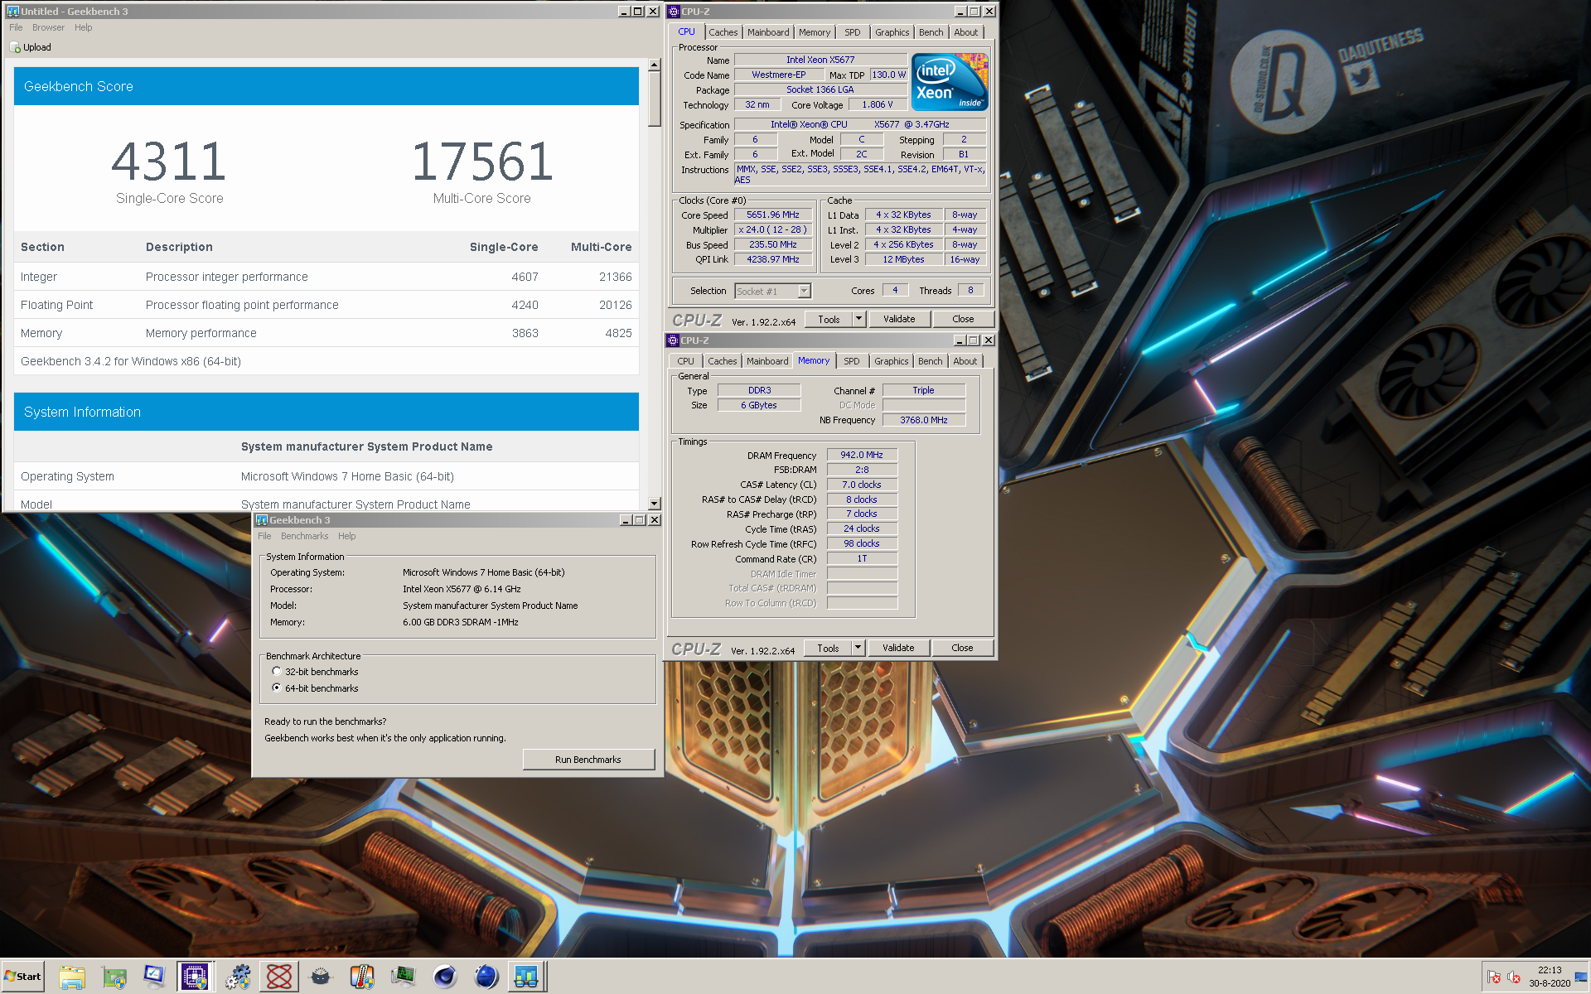Click the Multiplier value x 24.0
Screen dimensions: 1591x994
pyautogui.click(x=773, y=230)
